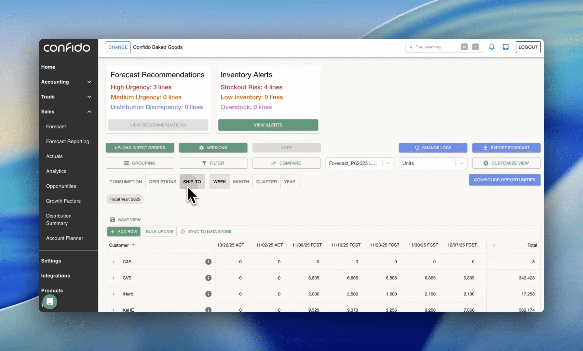Open the Grouping options
Image resolution: width=583 pixels, height=351 pixels.
coord(140,163)
